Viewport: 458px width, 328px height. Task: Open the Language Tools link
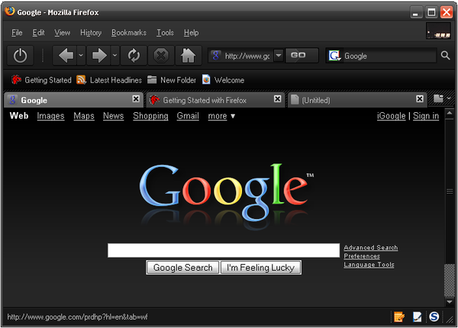(x=369, y=265)
